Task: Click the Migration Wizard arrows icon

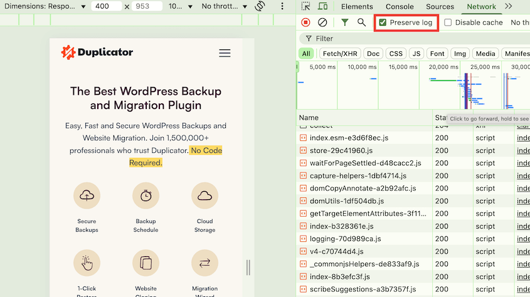Action: [205, 263]
